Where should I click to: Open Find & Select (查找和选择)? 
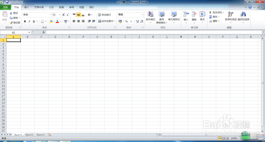tap(243, 17)
